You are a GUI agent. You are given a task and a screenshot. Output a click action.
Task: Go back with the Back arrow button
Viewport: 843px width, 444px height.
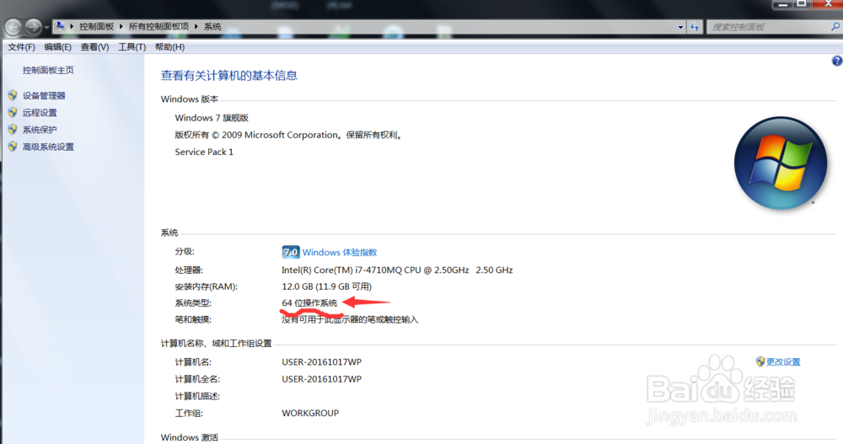[x=13, y=26]
